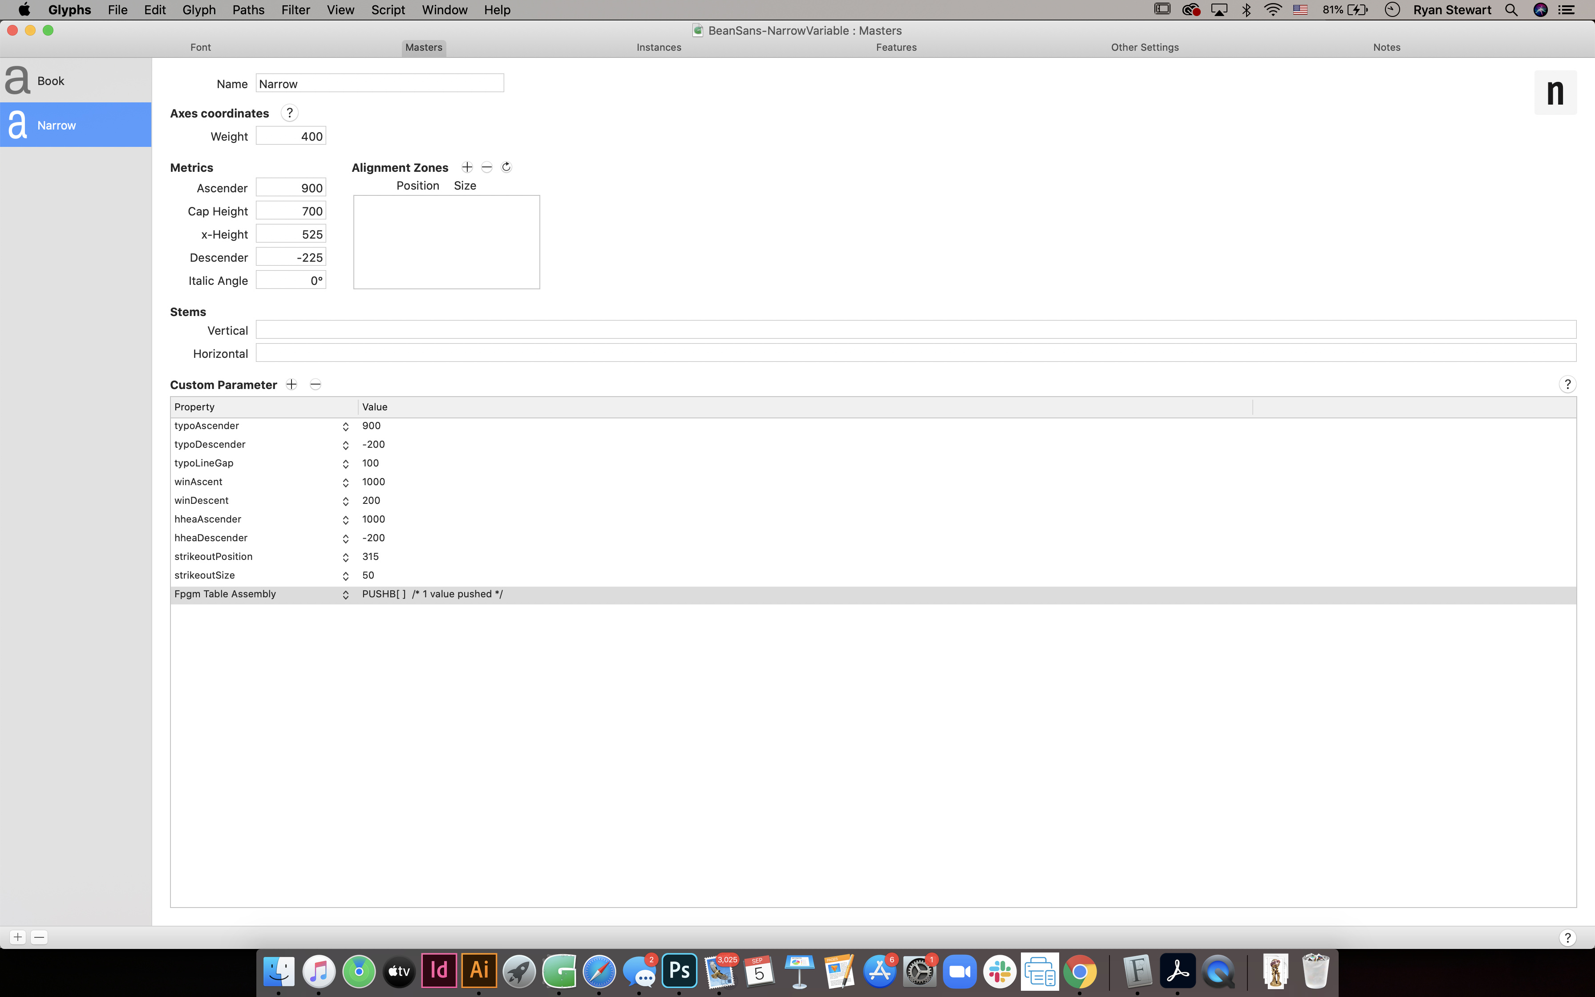The width and height of the screenshot is (1595, 997).
Task: Select the Book master in sidebar
Action: (76, 81)
